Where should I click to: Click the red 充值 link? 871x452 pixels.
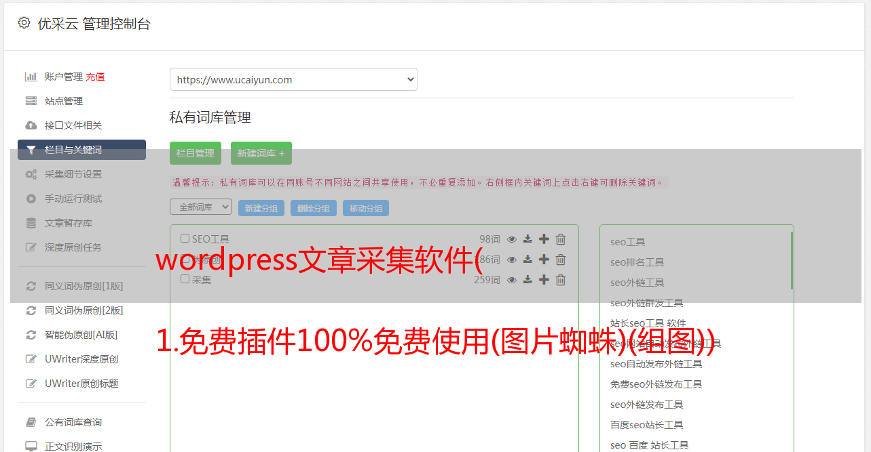(x=95, y=77)
